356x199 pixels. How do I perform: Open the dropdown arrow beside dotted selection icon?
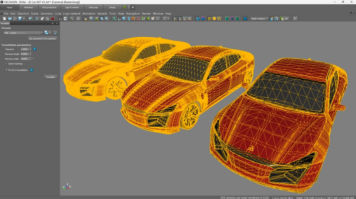pos(168,19)
